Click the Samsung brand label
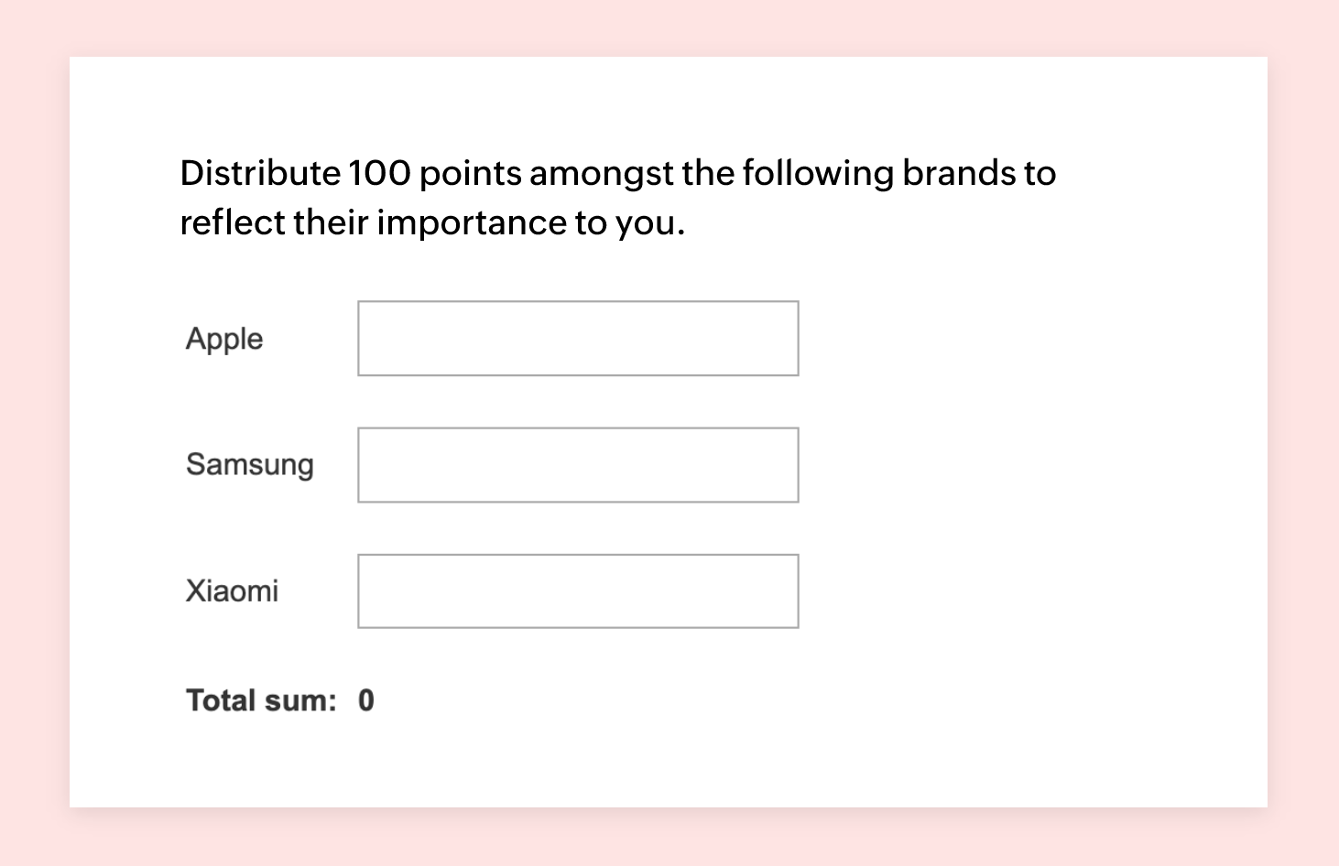Screen dimensions: 1339x866 point(249,464)
